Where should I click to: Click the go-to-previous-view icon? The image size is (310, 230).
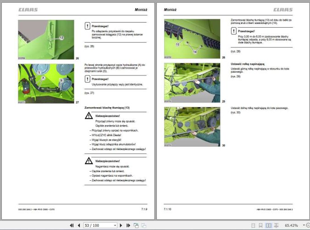click(x=136, y=225)
